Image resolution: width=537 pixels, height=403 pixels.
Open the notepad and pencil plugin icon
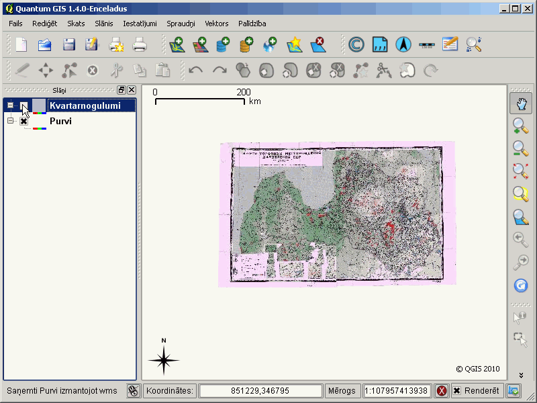450,44
